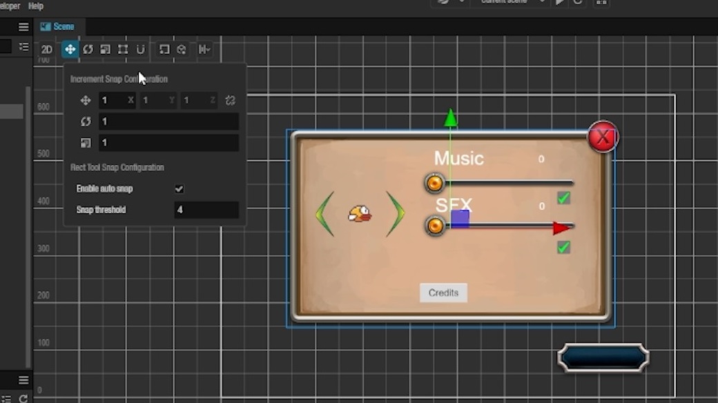The image size is (718, 403).
Task: Uncheck the Enable auto snap checkbox
Action: tap(179, 189)
